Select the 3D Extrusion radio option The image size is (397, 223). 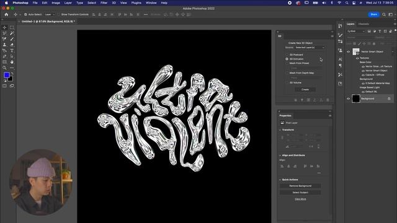[x=287, y=59]
